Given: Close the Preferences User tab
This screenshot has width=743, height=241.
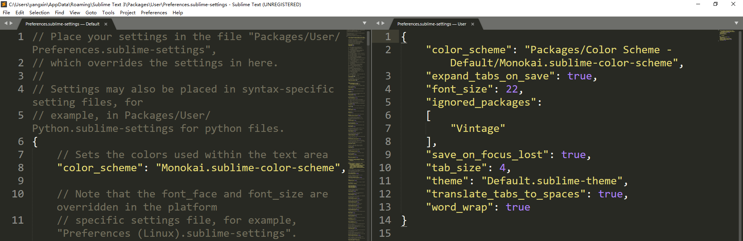Looking at the screenshot, I should click(473, 24).
